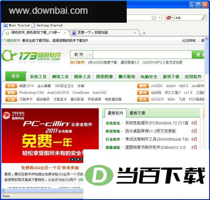Open the 仙剑四 game link
The image size is (210, 200).
coord(156,92)
